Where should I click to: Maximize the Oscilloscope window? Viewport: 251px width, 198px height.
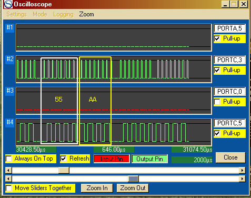point(234,4)
